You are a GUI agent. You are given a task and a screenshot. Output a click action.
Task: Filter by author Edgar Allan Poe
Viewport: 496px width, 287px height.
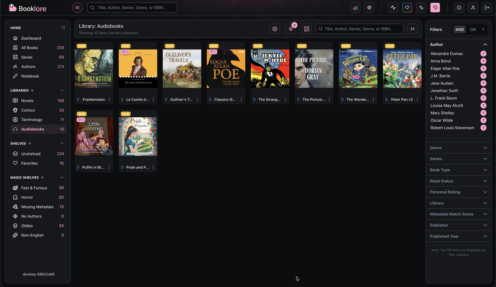(x=458, y=68)
